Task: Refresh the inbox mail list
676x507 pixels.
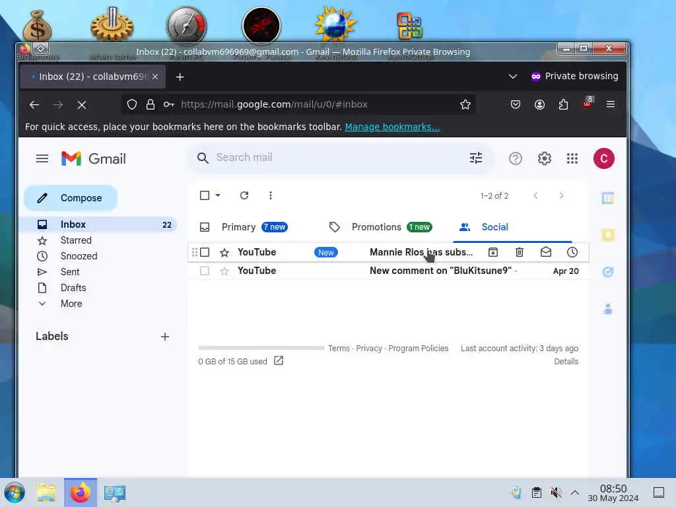Action: click(244, 195)
